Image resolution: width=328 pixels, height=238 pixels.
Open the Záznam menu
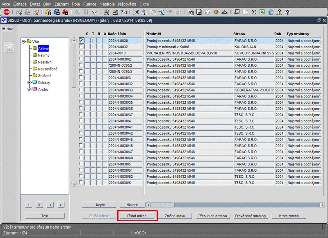point(61,4)
